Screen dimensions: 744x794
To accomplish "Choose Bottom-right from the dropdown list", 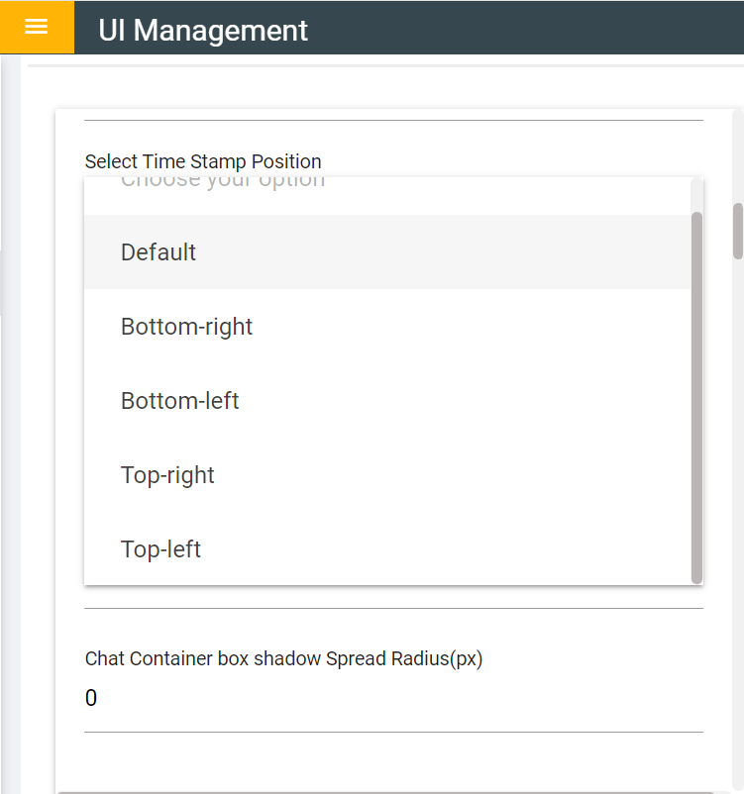I will click(186, 327).
